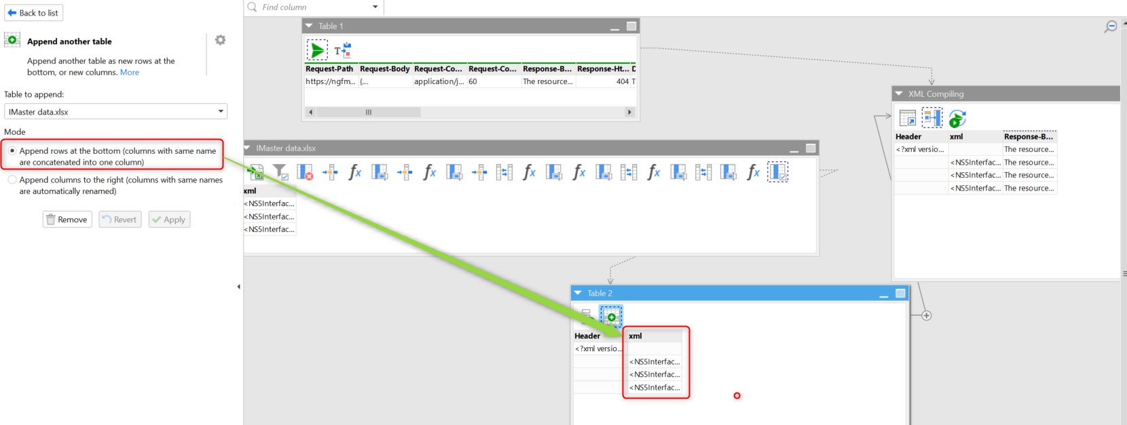Click the zoom out magnifier icon

coord(1111,26)
